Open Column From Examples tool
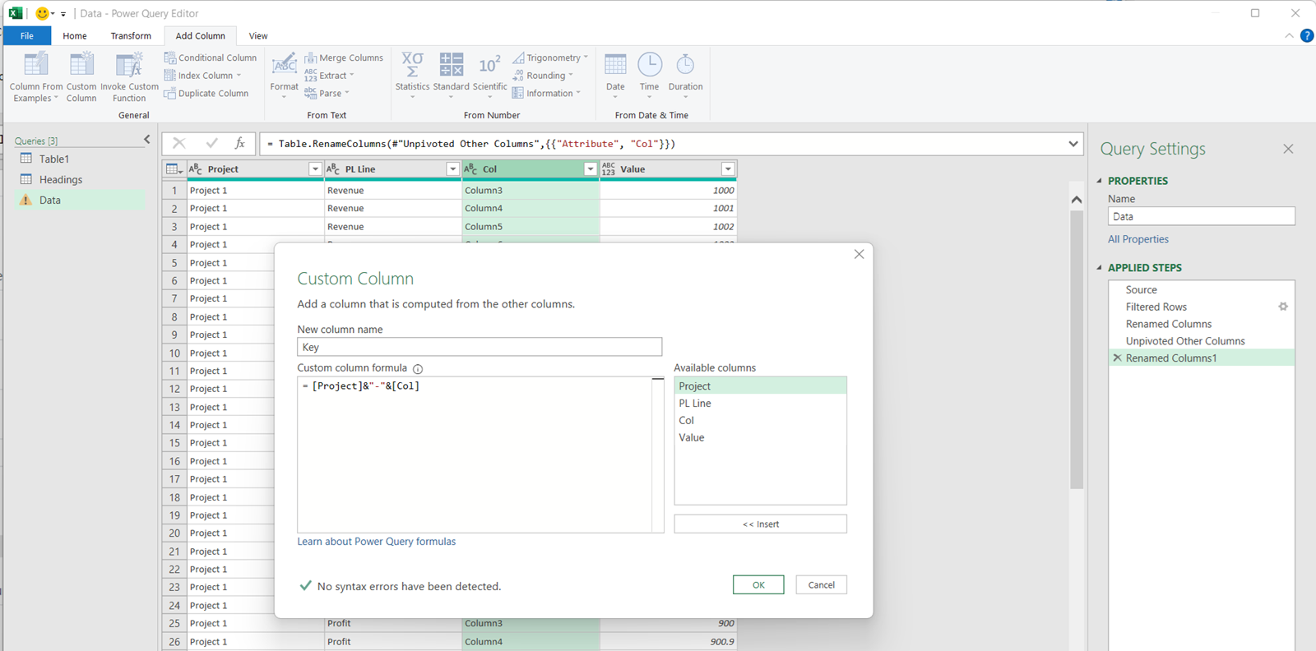 tap(36, 65)
